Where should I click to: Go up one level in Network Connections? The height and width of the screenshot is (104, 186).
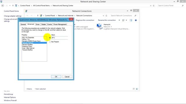38,16
